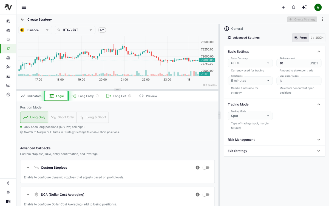Click the plus icon in top bar
Screen dimensions: 329x206
283,7
